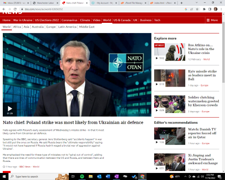Click the Google icon in address bar

tap(186, 9)
